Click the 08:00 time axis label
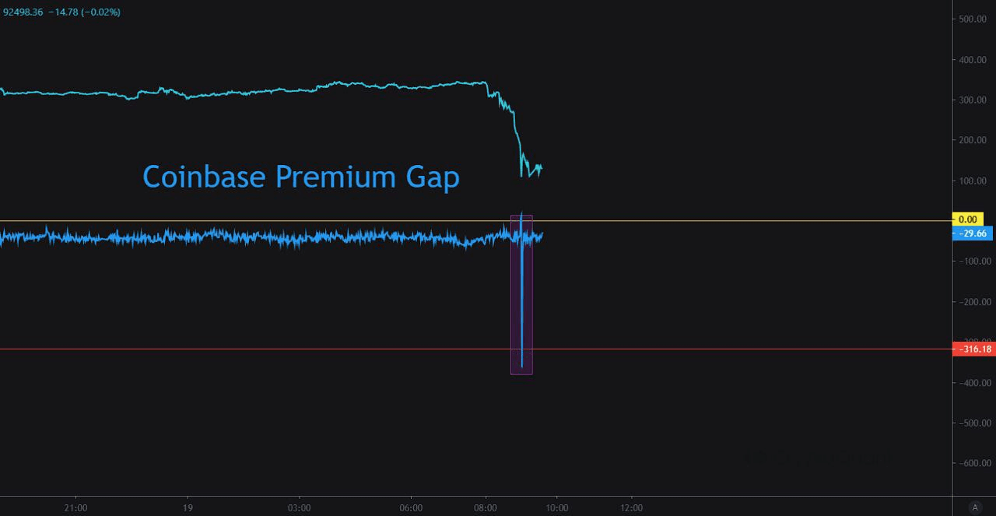The width and height of the screenshot is (996, 516). [486, 508]
